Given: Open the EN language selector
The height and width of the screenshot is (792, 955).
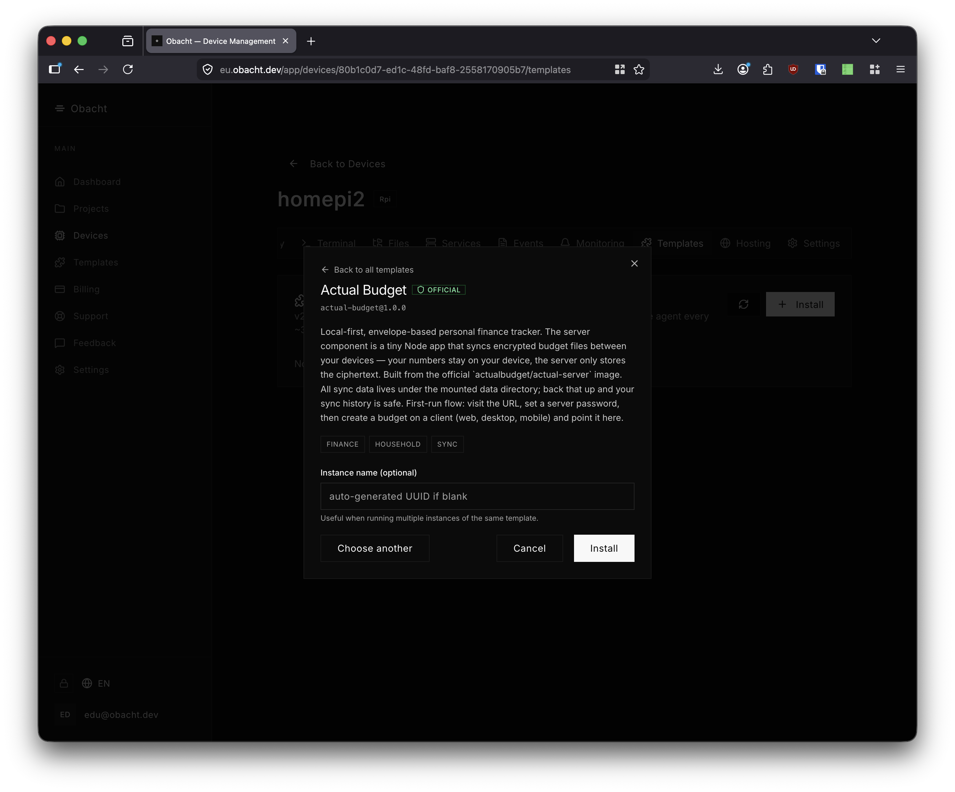Looking at the screenshot, I should point(96,683).
